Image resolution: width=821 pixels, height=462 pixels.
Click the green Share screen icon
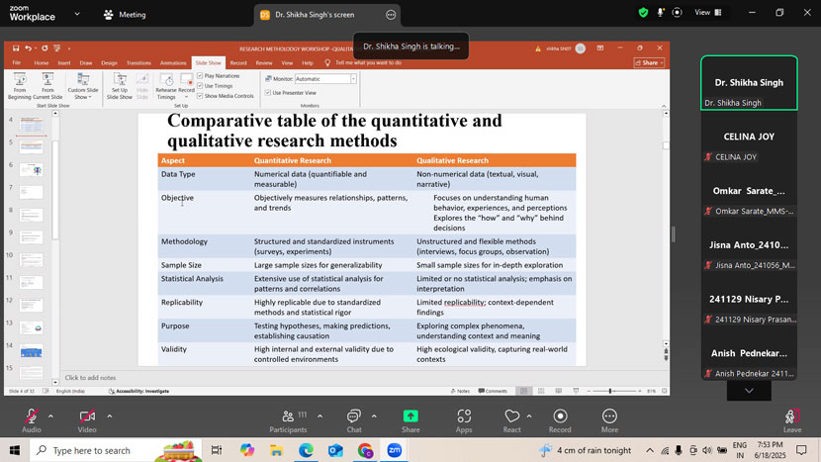click(x=410, y=416)
